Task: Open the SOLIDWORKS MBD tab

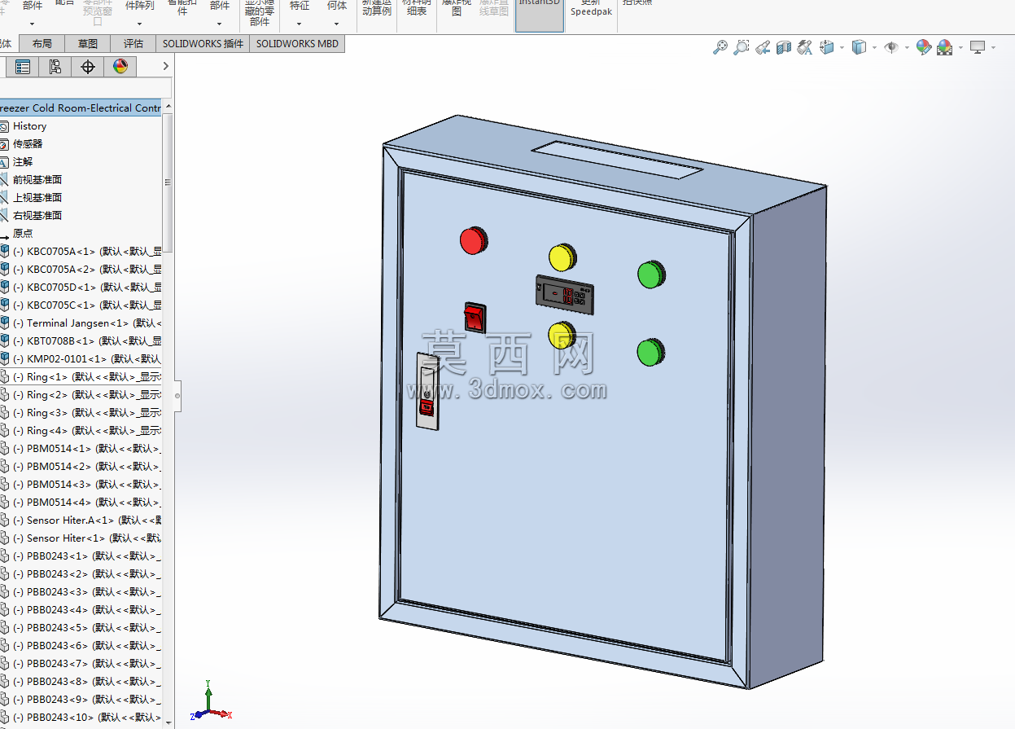Action: 297,44
